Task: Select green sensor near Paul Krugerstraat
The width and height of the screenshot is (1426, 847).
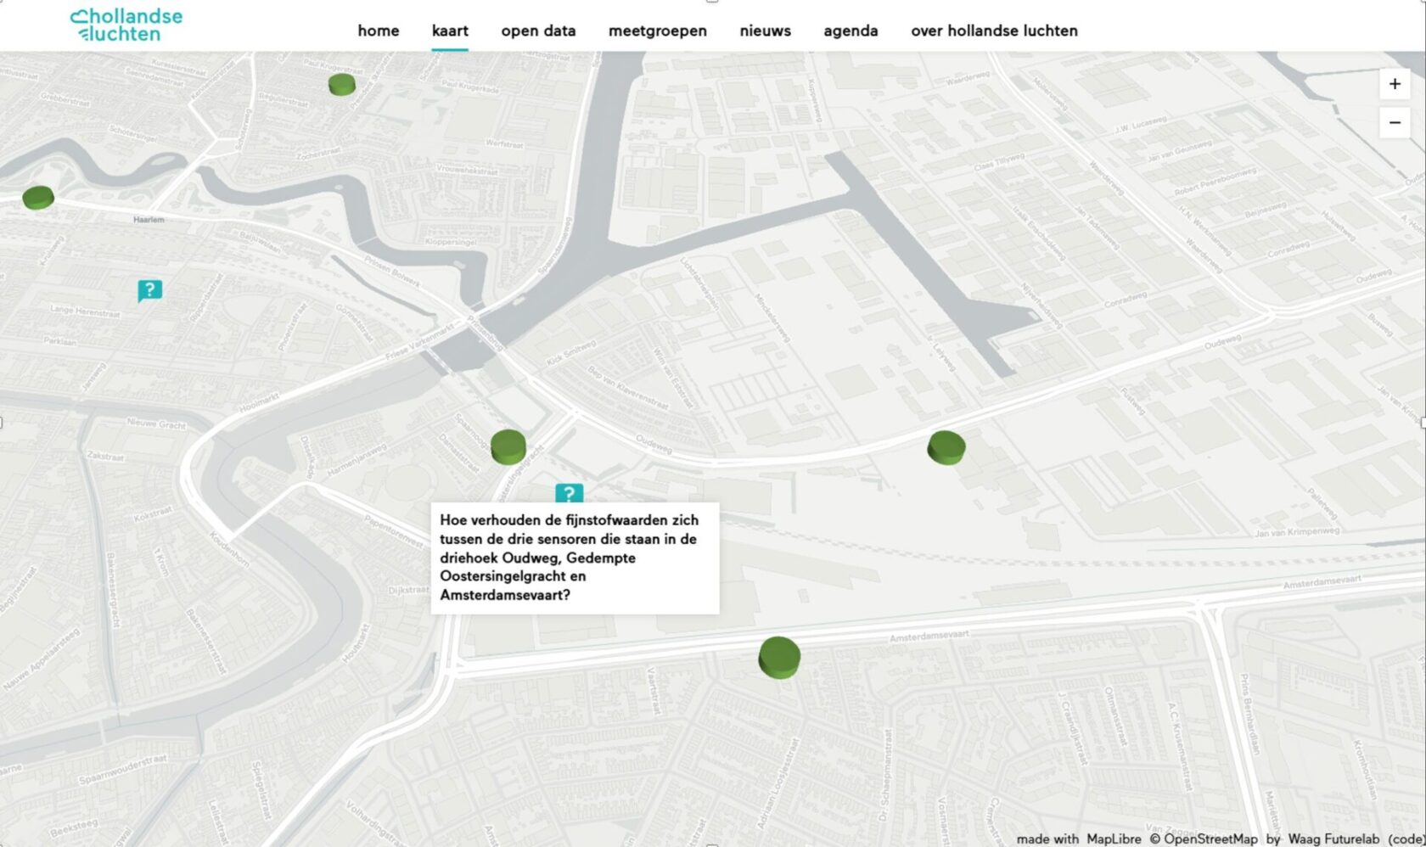Action: click(x=342, y=84)
